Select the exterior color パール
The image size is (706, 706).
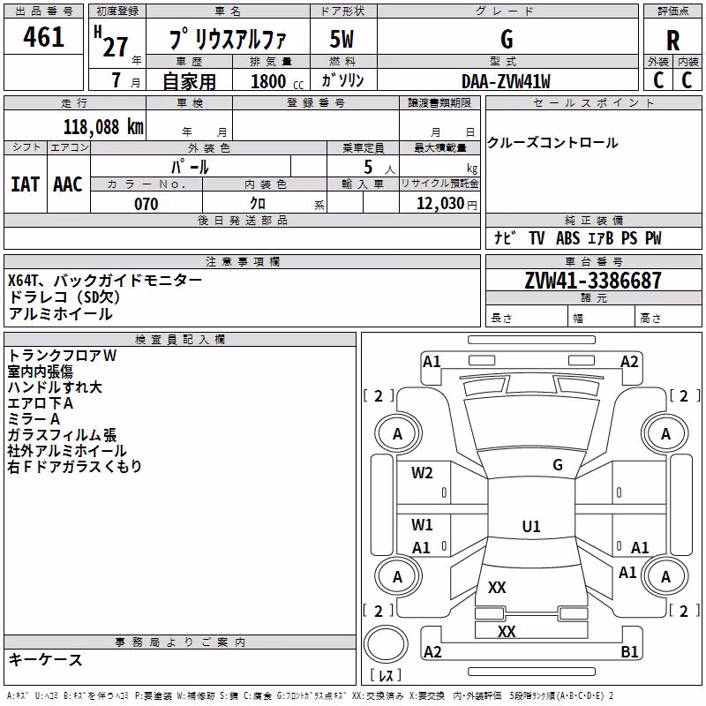click(190, 167)
